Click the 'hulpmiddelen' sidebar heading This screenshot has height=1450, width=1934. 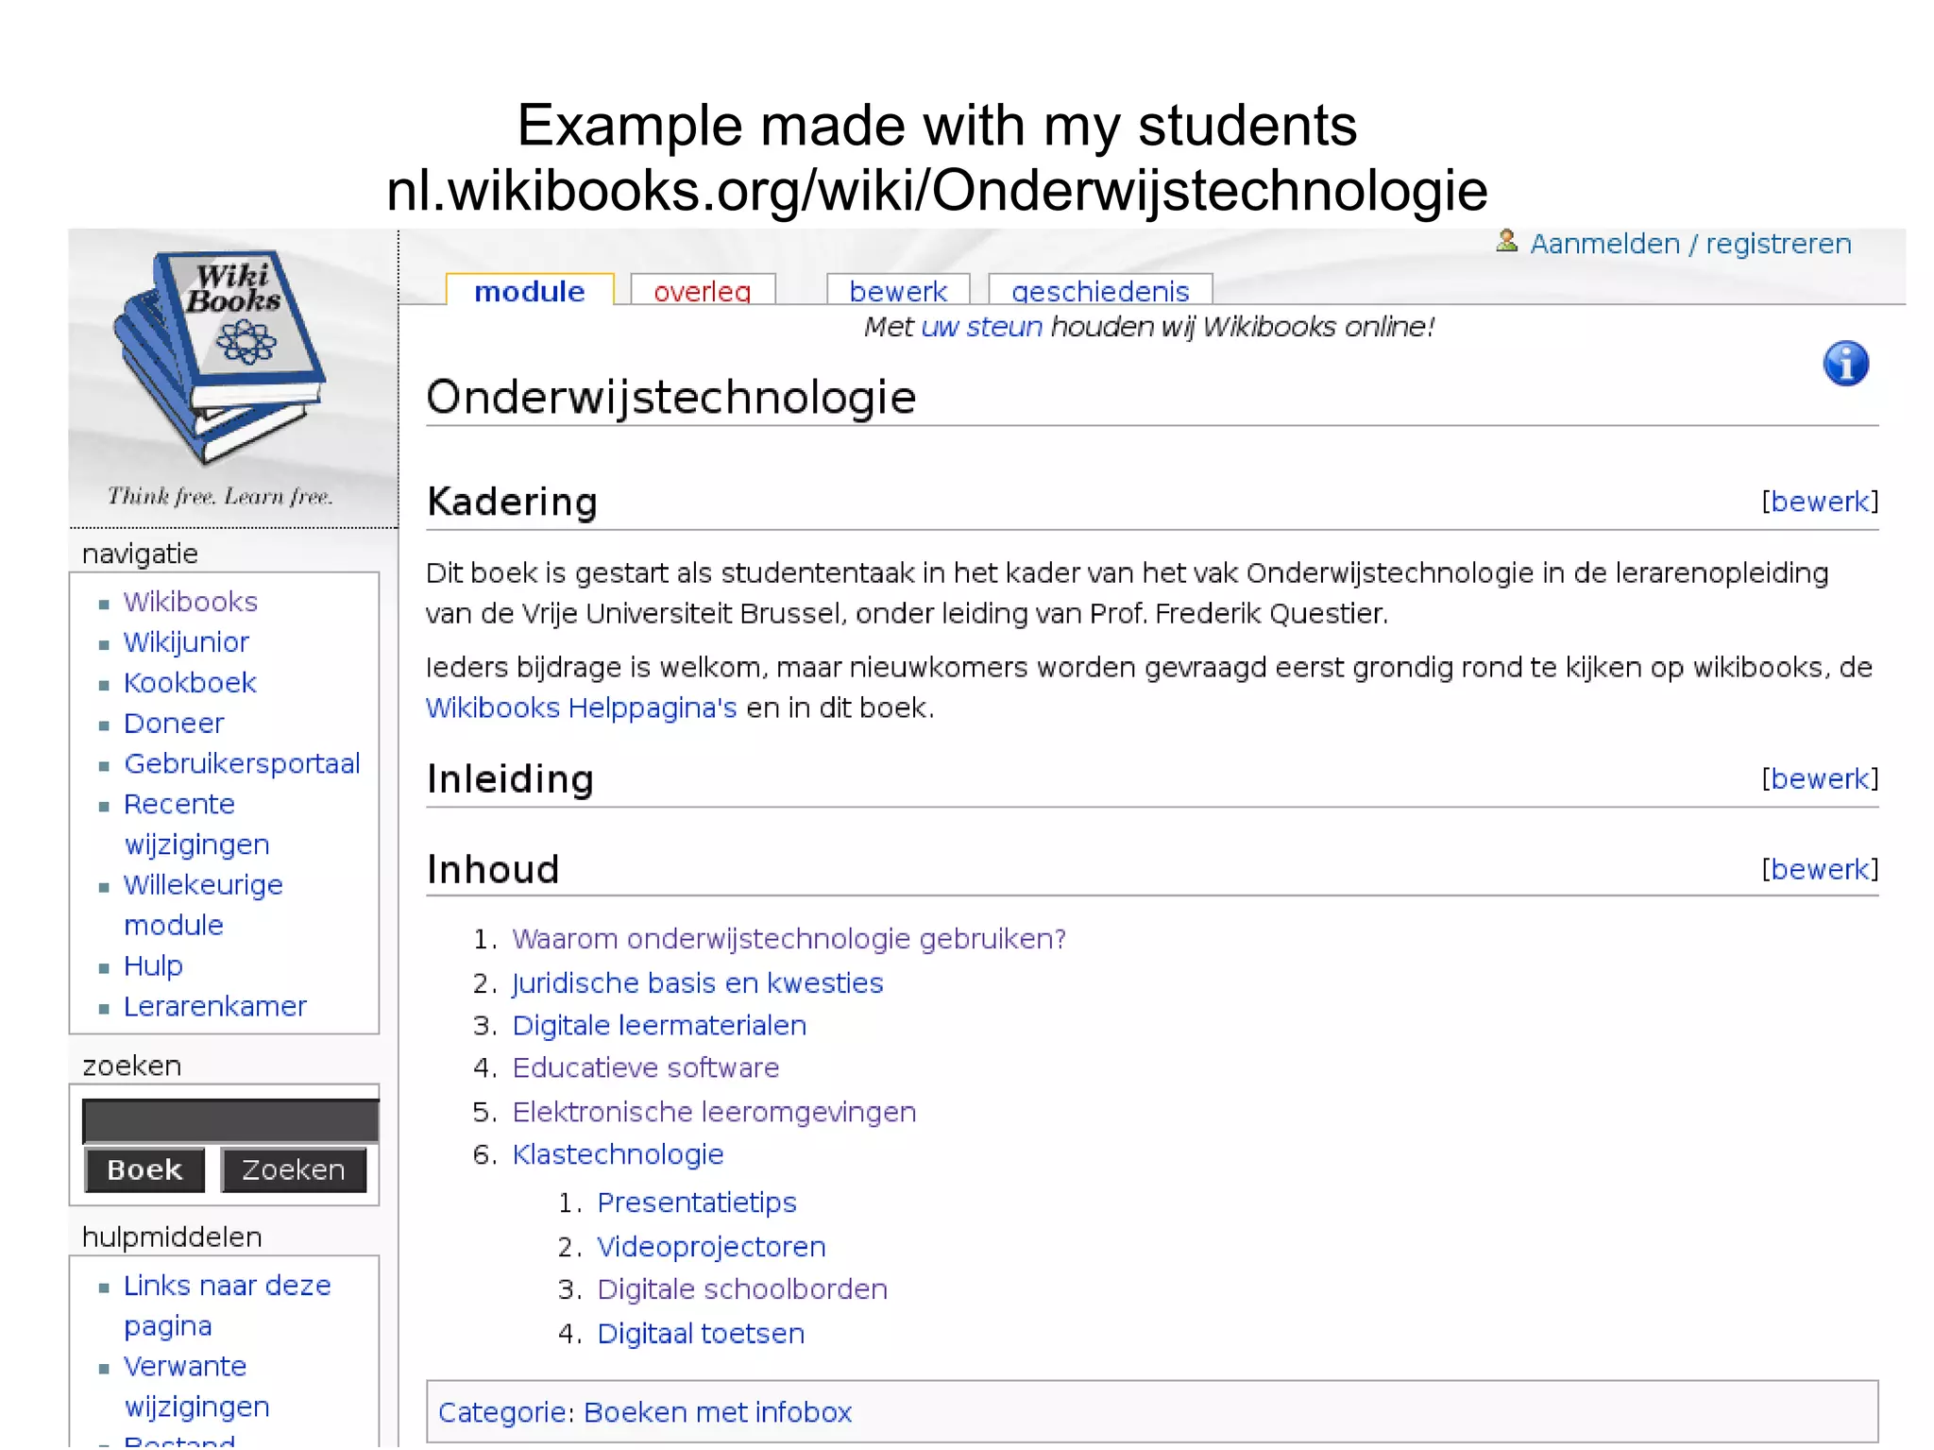(x=172, y=1237)
